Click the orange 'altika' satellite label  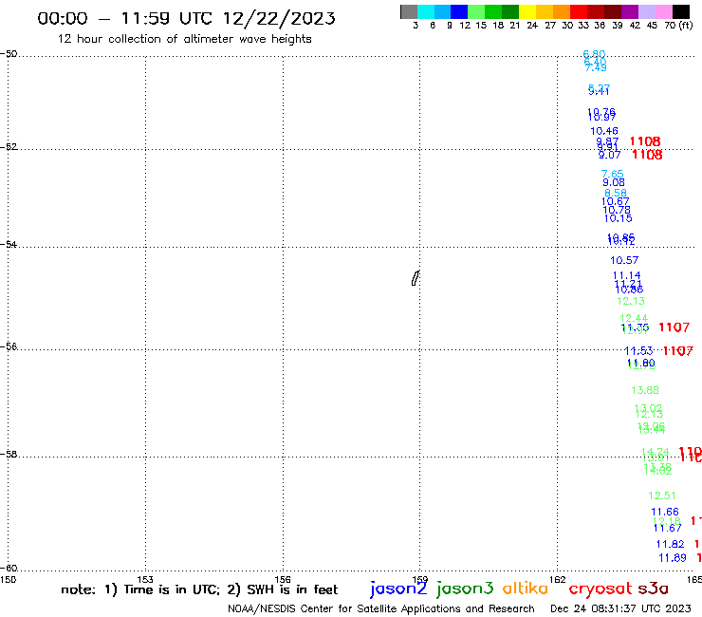click(x=526, y=588)
